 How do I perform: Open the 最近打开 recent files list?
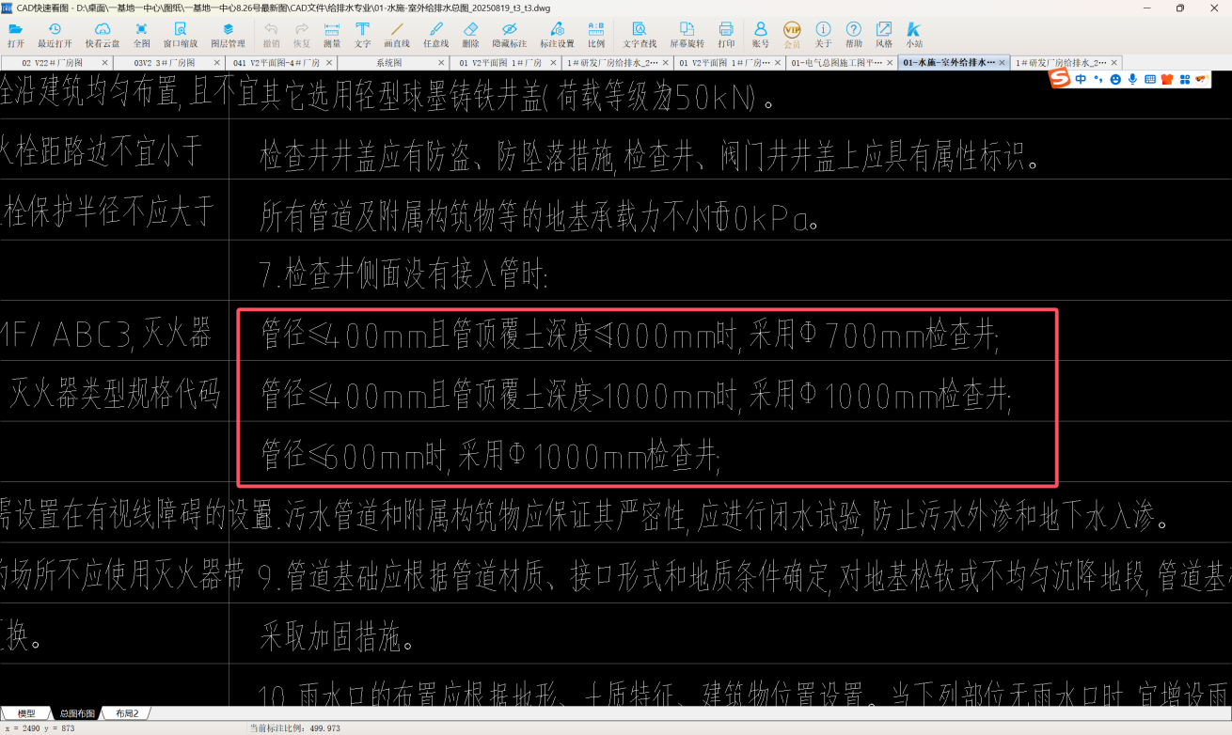55,35
